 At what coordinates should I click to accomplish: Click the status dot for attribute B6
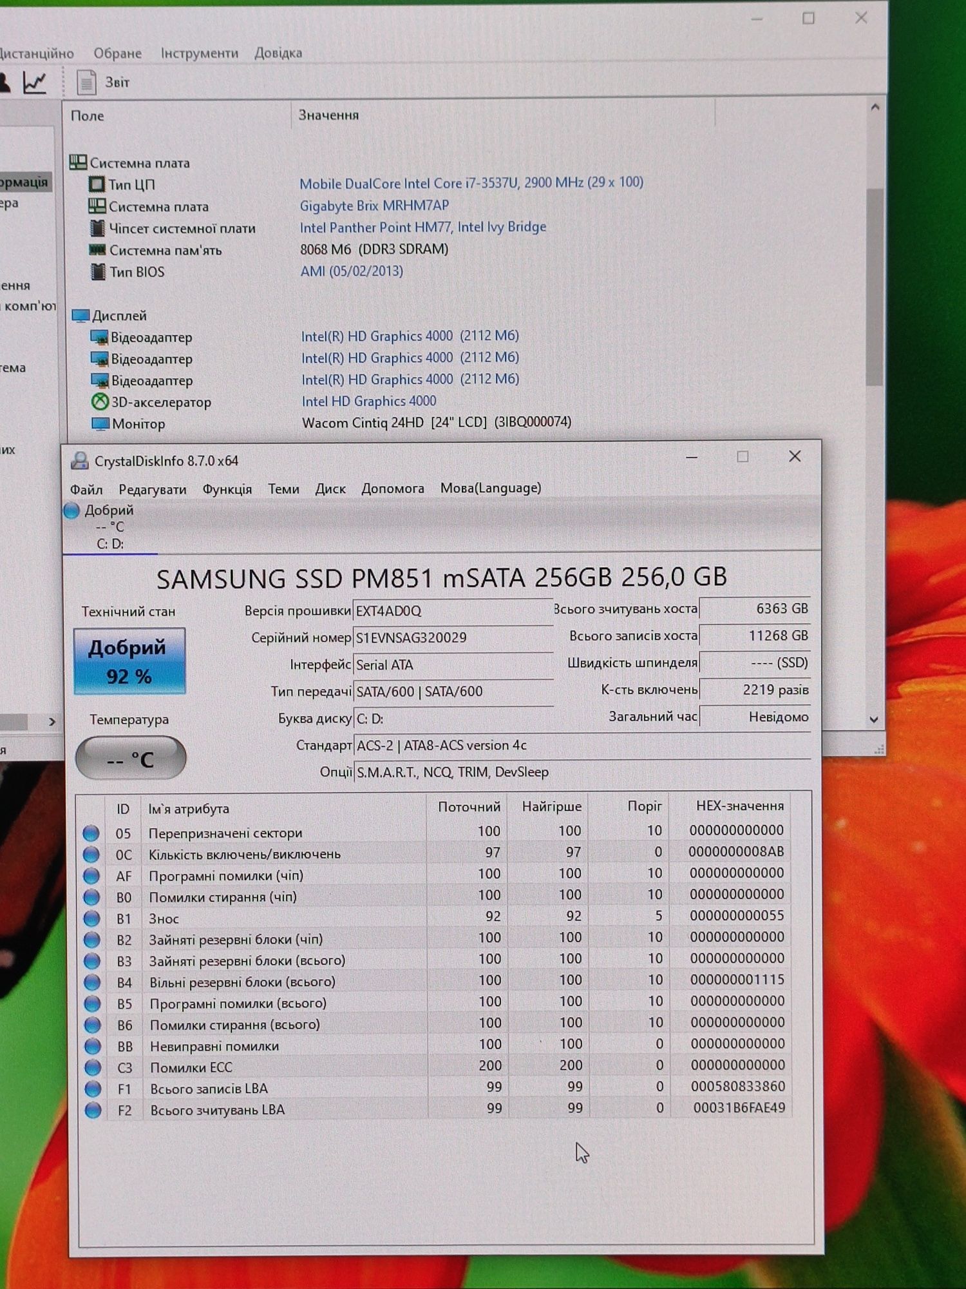[x=93, y=1025]
